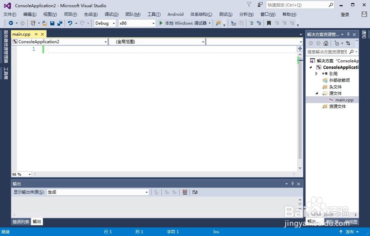Click the account avatar icon beside 登录
Image resolution: width=370 pixels, height=236 pixels.
[364, 14]
